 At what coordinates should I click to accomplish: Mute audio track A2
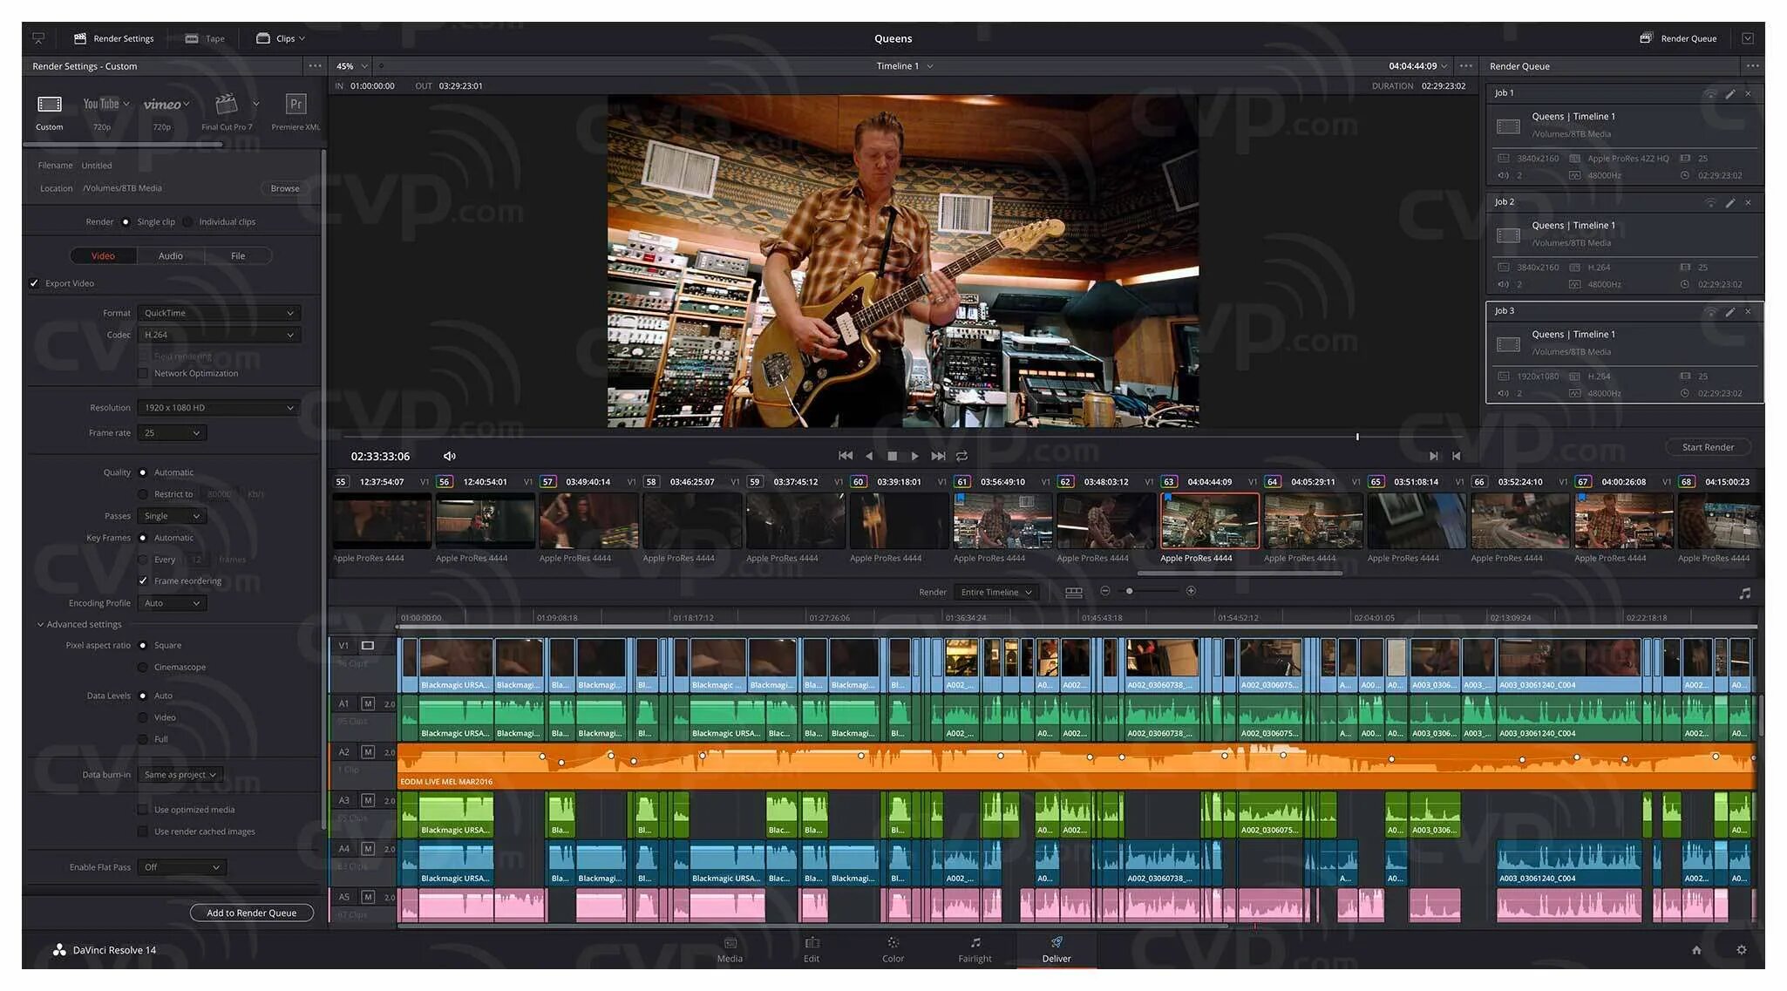(x=368, y=751)
